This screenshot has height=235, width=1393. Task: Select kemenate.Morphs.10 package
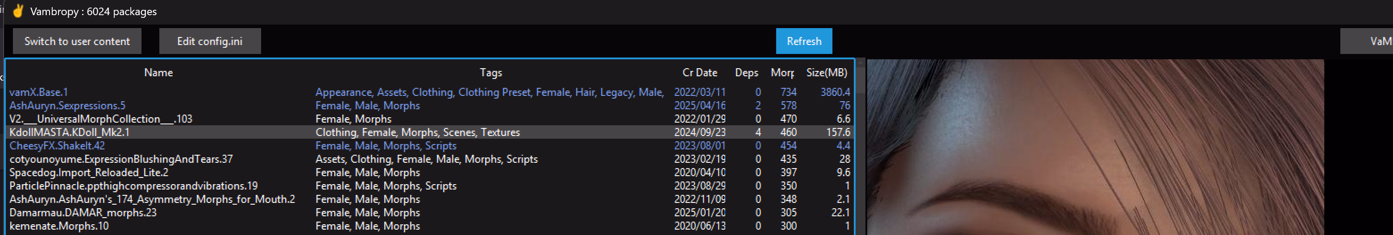pos(430,226)
